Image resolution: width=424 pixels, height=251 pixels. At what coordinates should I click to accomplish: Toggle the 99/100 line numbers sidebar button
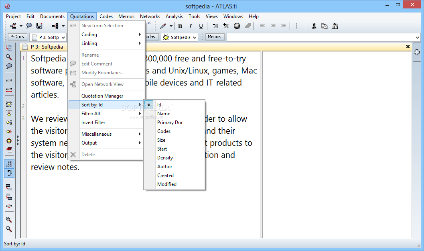pos(9,164)
